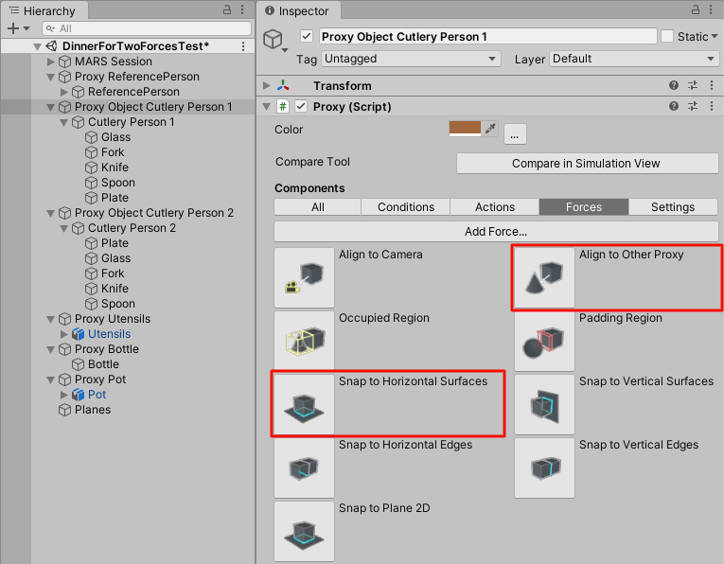The image size is (724, 564).
Task: Disable the Proxy script component checkbox
Action: tap(301, 107)
